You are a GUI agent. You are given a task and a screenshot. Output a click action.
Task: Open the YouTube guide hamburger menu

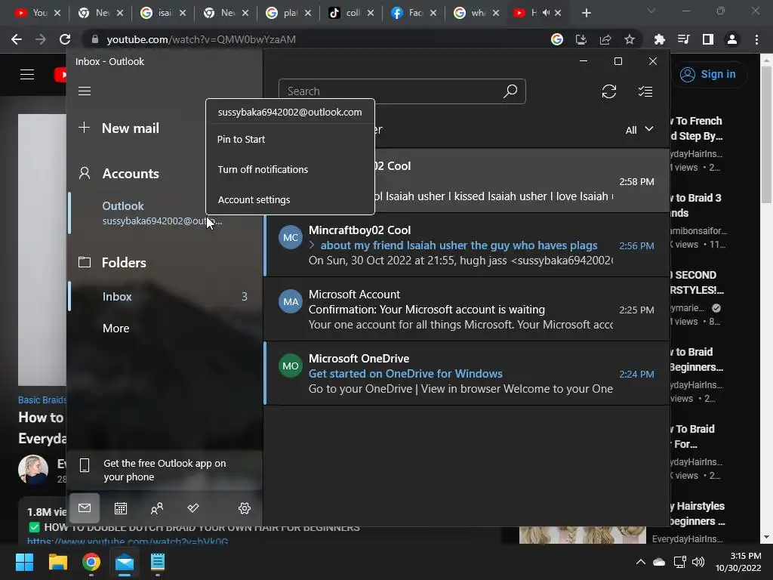point(27,75)
